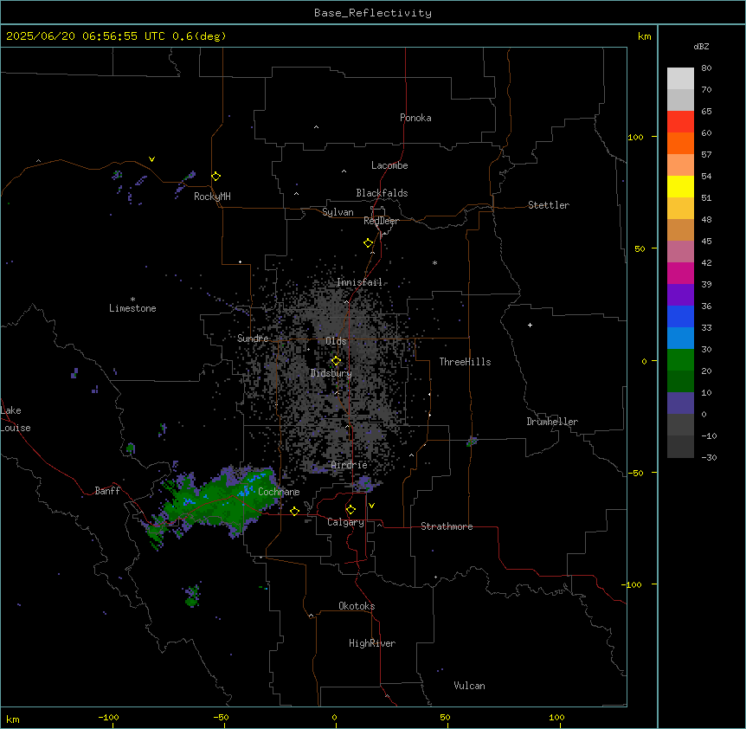Click the red 65 dBZ legend swatch

(x=680, y=122)
